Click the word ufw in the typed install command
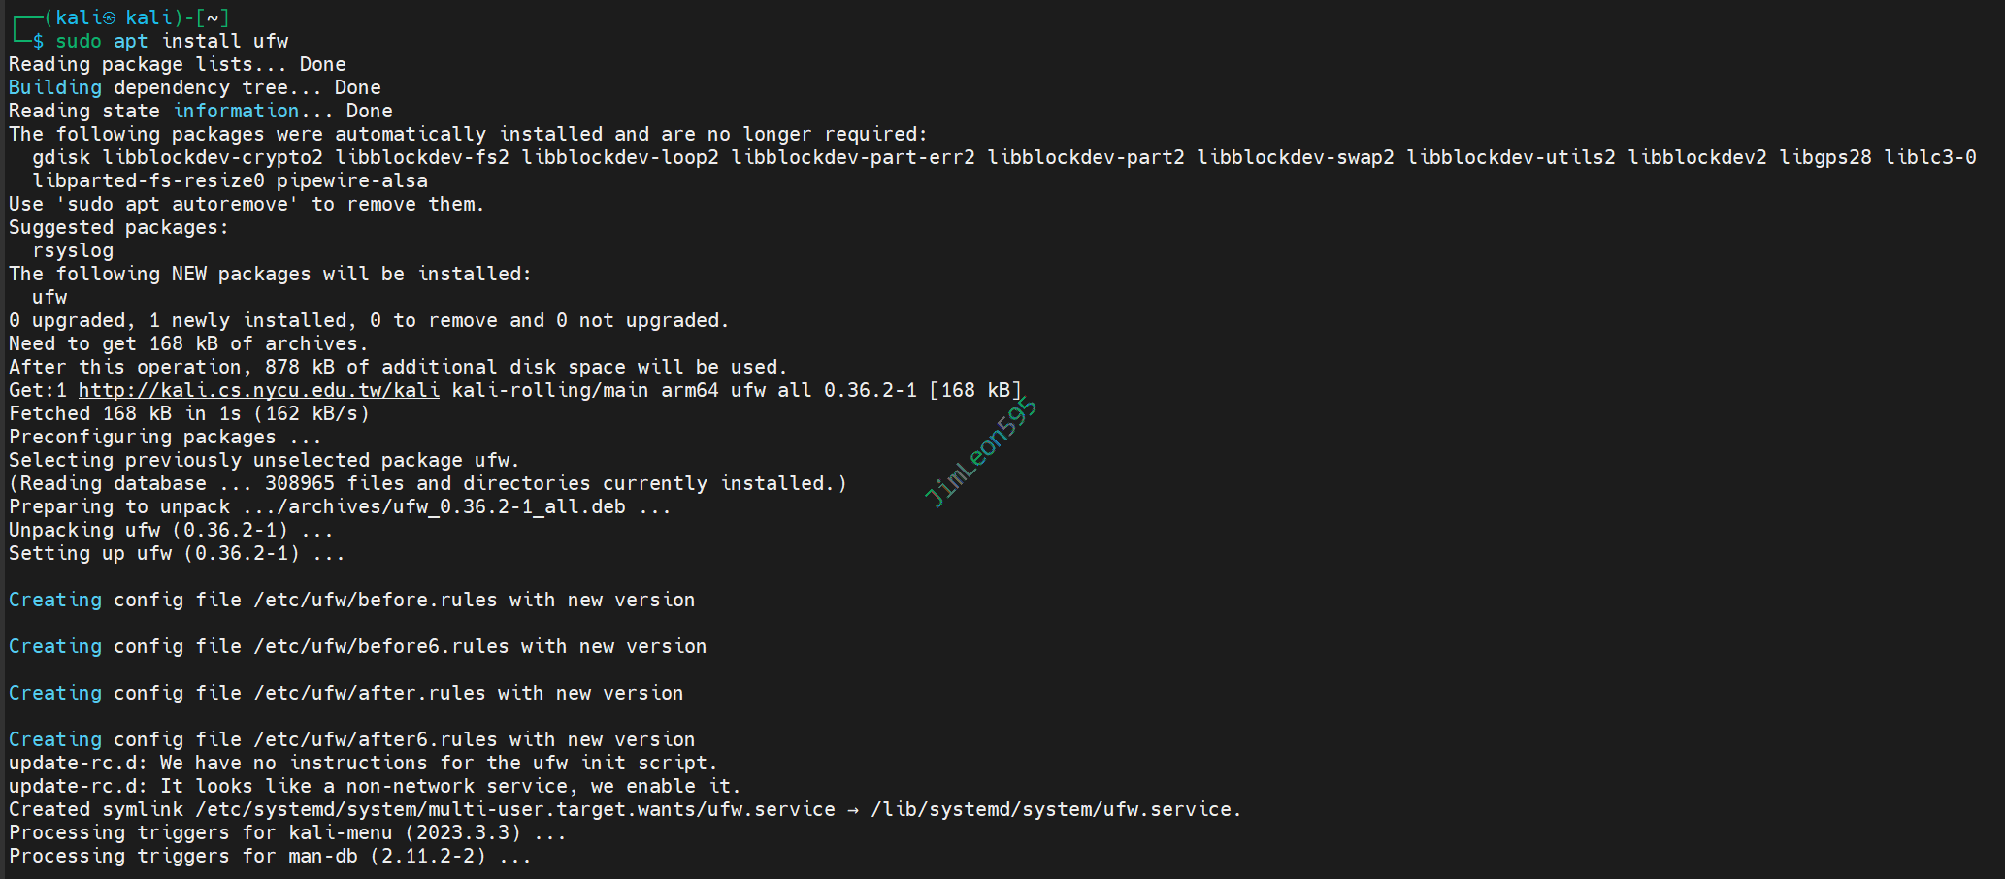The width and height of the screenshot is (2005, 879). (271, 41)
